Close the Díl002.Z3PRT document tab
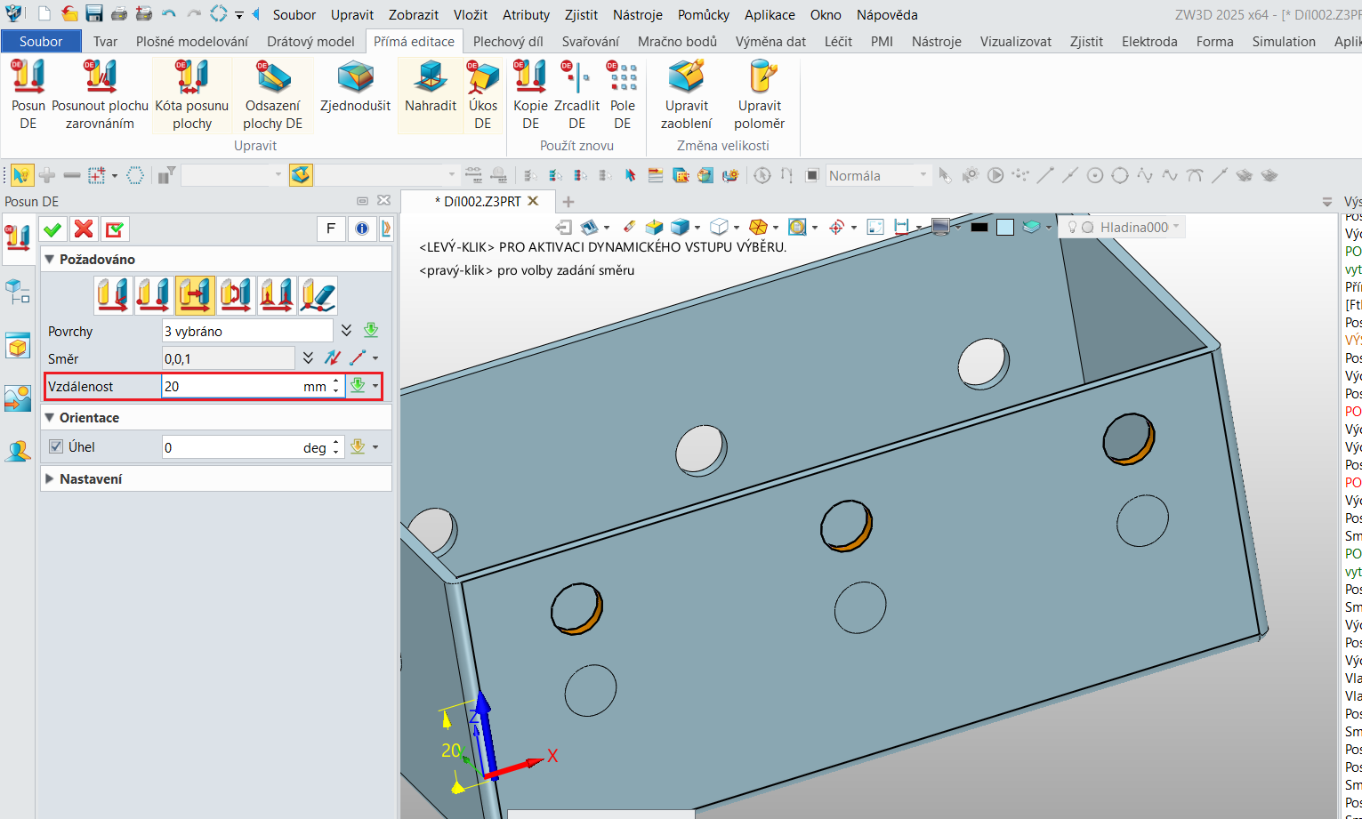The image size is (1362, 819). [x=533, y=201]
